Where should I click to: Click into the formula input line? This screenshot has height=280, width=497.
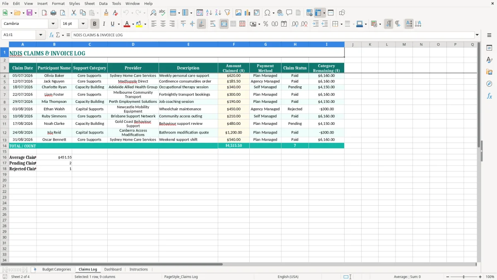273,35
